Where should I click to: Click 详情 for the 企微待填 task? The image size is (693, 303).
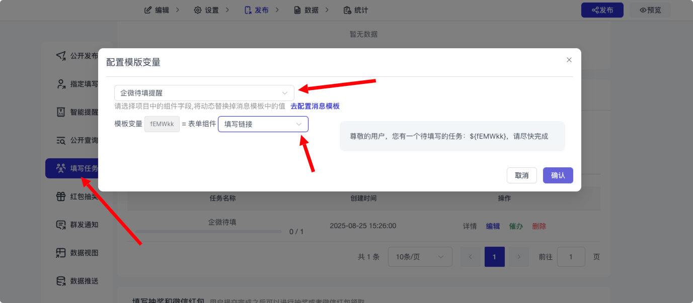(470, 226)
